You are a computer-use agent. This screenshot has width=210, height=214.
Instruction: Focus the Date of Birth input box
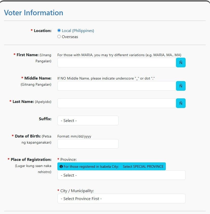(x=88, y=144)
